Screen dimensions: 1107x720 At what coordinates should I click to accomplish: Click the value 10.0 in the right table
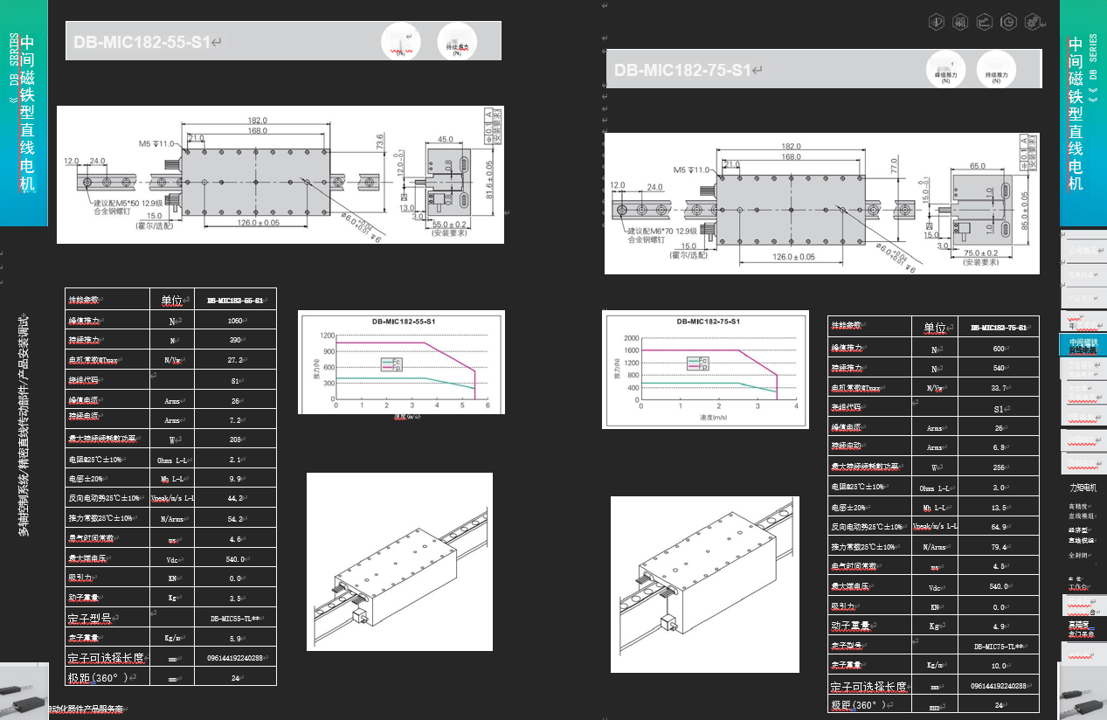click(x=999, y=666)
